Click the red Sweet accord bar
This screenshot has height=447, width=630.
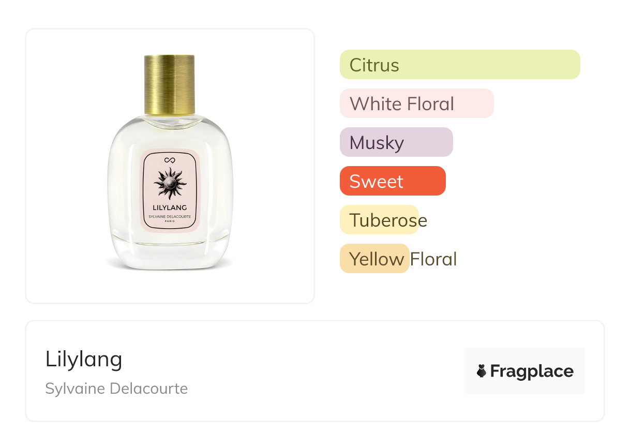point(393,181)
